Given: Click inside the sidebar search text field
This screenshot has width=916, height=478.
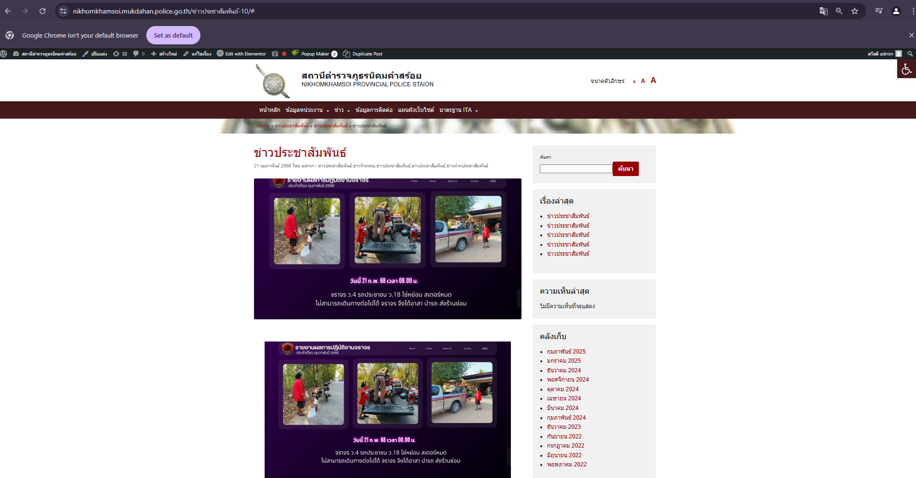Looking at the screenshot, I should [576, 169].
